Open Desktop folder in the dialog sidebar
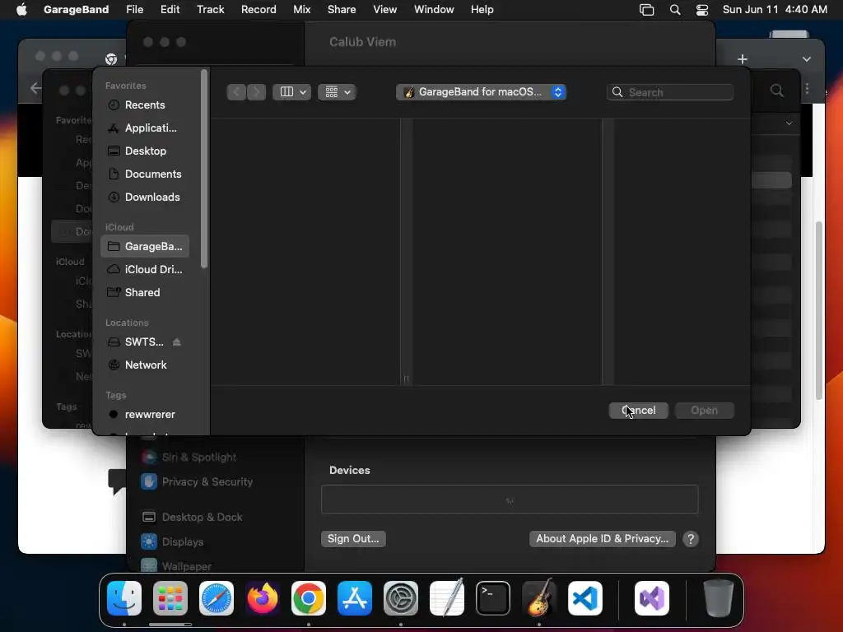The height and width of the screenshot is (632, 843). tap(145, 151)
